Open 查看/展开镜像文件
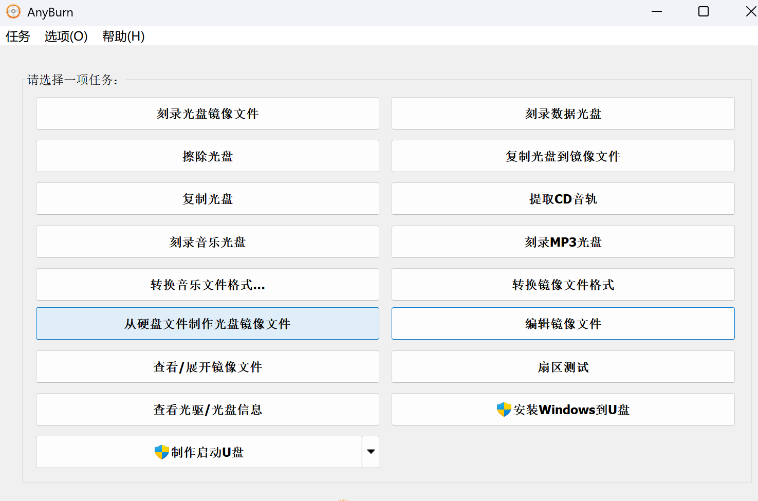 [208, 367]
